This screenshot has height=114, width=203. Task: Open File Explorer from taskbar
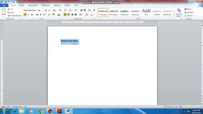[22, 111]
